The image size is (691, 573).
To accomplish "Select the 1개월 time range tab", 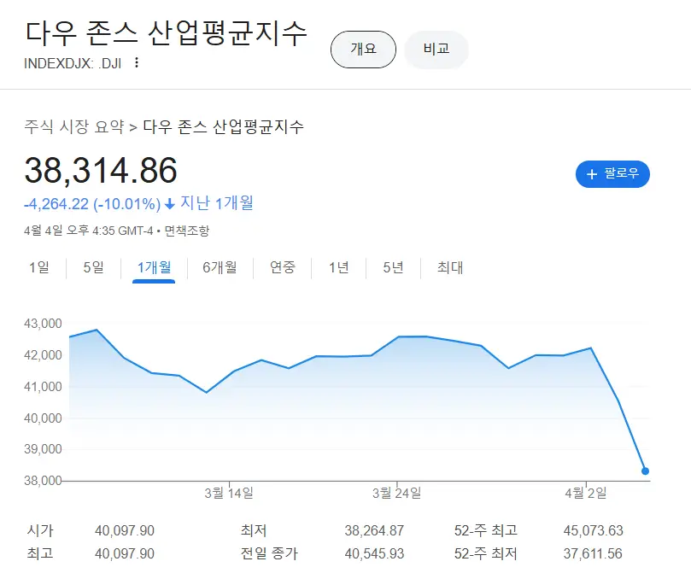I will pyautogui.click(x=154, y=267).
